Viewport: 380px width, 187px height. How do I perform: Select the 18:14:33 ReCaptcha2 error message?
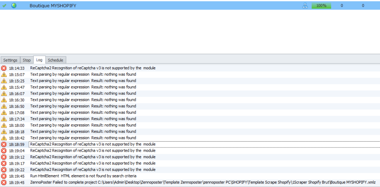[x=93, y=68]
